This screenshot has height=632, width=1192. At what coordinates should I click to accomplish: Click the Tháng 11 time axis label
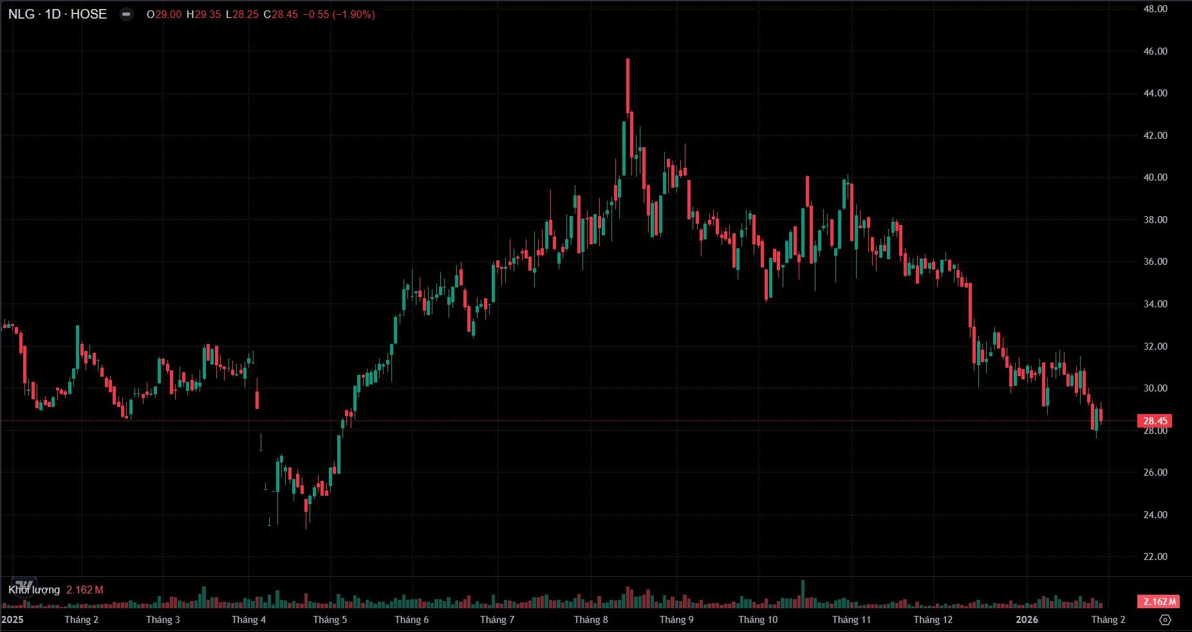coord(851,620)
